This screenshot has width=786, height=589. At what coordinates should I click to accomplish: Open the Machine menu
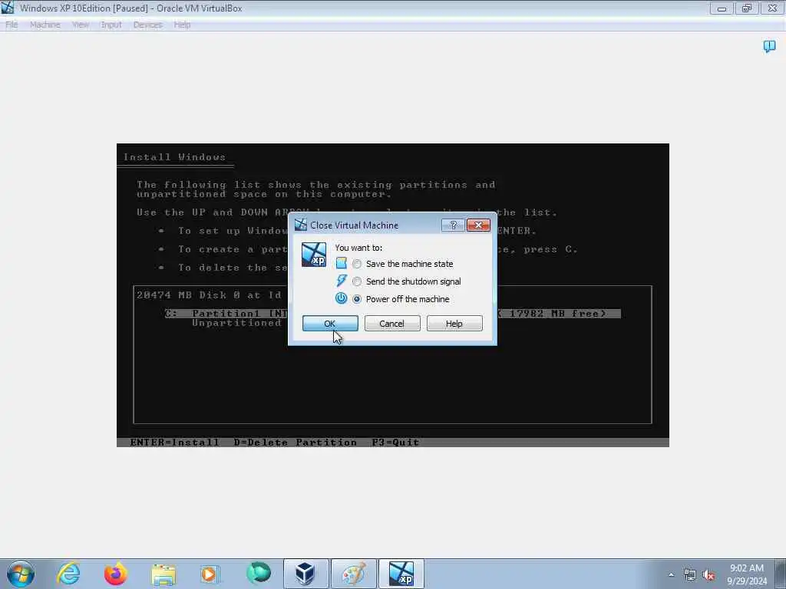[45, 25]
